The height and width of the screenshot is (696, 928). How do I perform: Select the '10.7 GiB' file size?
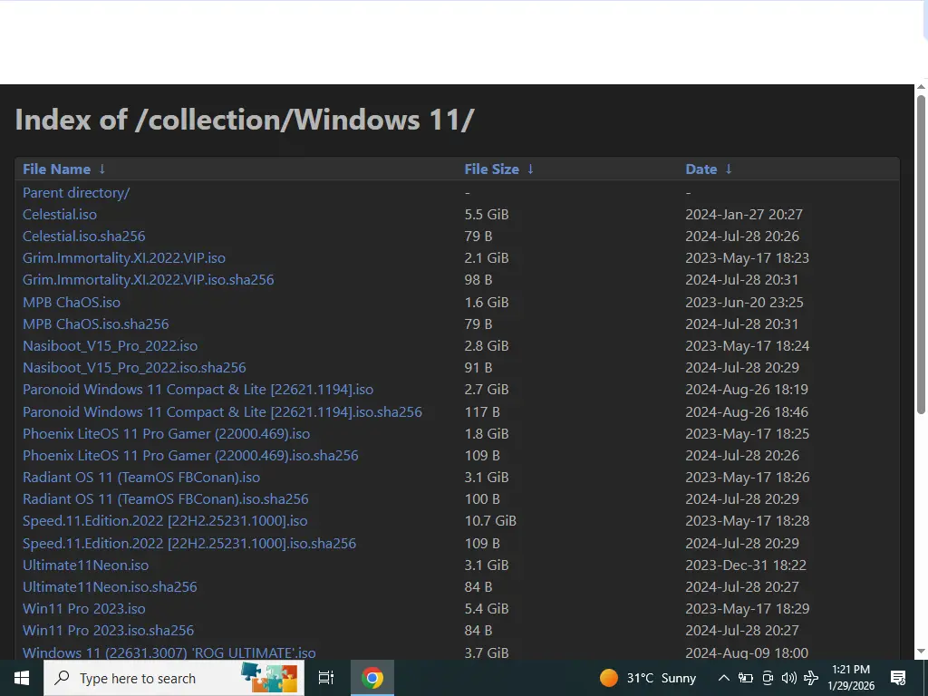490,521
